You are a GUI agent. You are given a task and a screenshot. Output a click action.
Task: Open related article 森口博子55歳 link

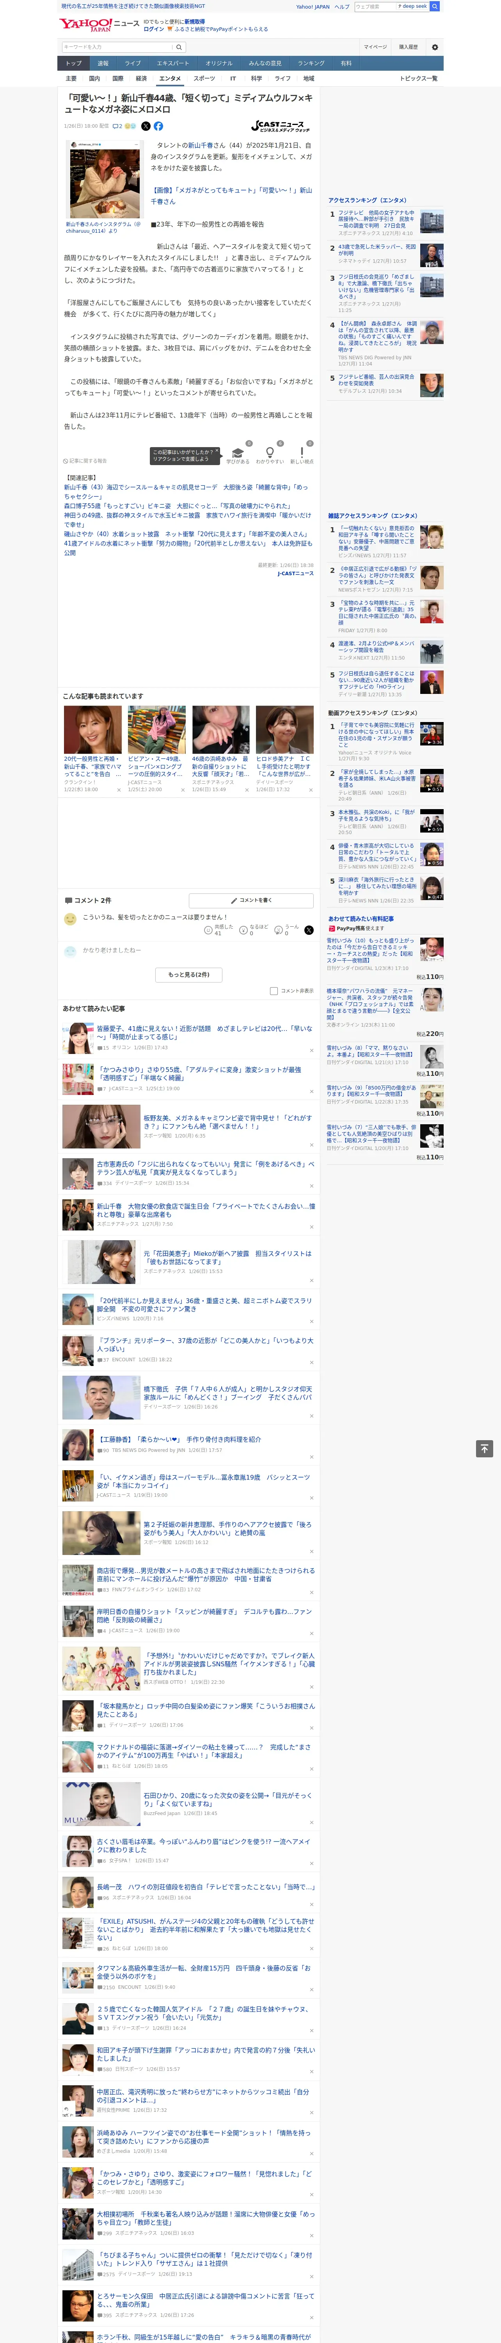point(177,506)
